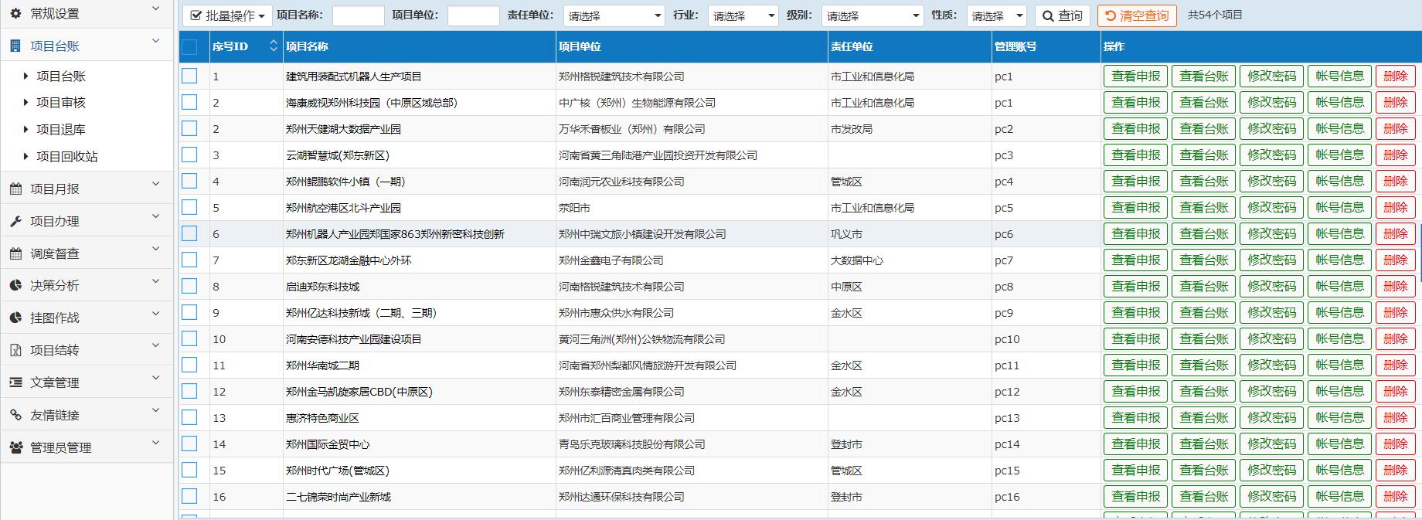This screenshot has height=520, width=1422.
Task: Click the file icon beside 项目结转
Action: pyautogui.click(x=15, y=350)
